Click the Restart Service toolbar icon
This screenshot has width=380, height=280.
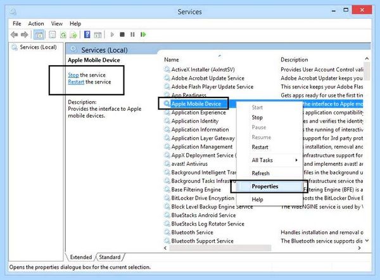[143, 35]
